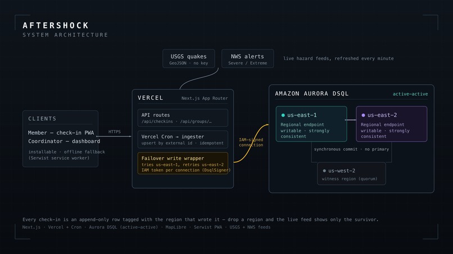The width and height of the screenshot is (453, 254).
Task: Click 'upsert by external id · idempotent' text
Action: (182, 143)
